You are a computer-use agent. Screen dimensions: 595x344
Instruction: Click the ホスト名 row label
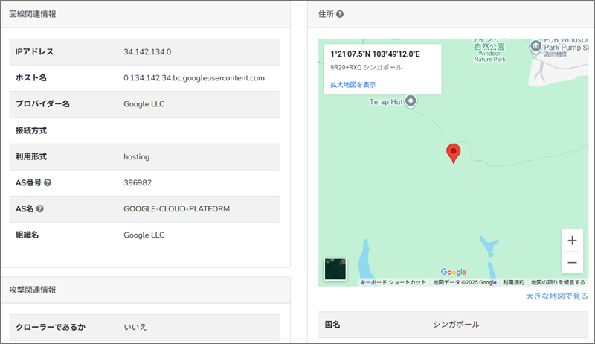coord(31,78)
